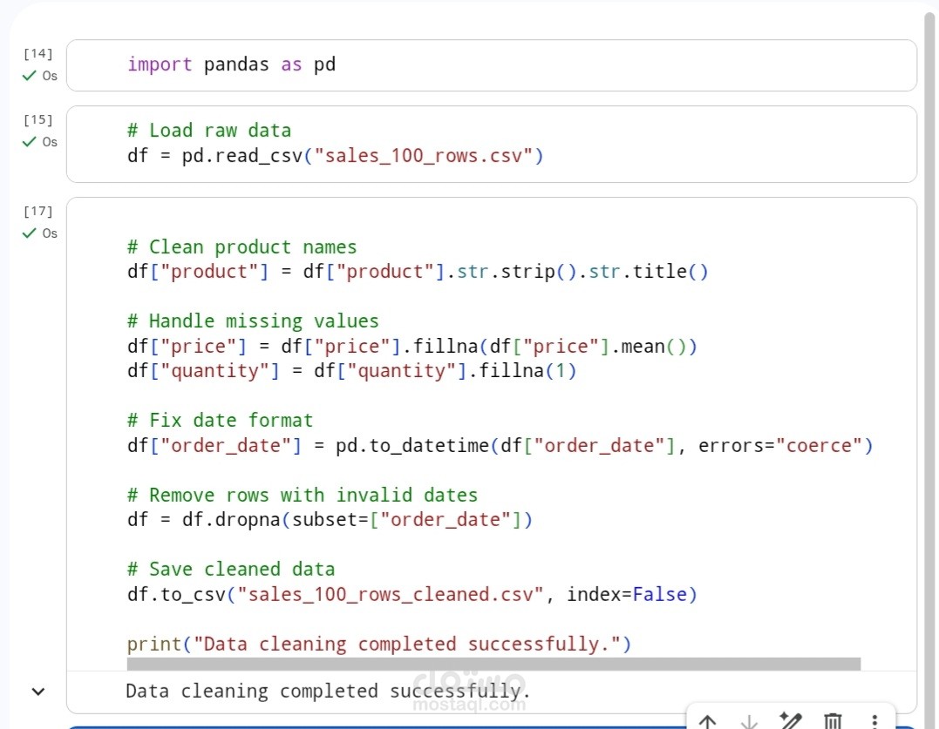This screenshot has width=939, height=729.
Task: Click the print statement line
Action: click(379, 645)
